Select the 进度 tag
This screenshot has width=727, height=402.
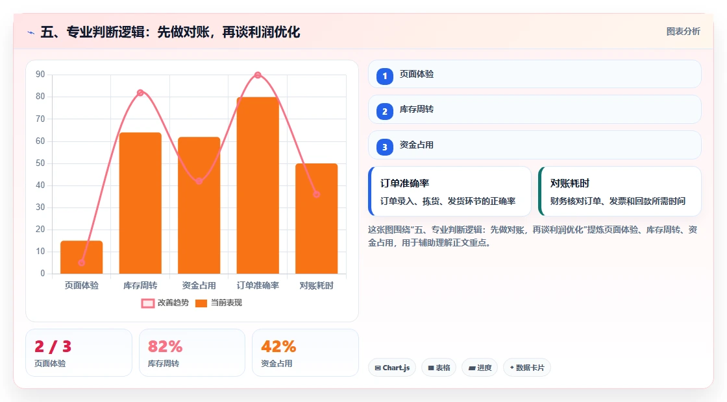coord(480,368)
